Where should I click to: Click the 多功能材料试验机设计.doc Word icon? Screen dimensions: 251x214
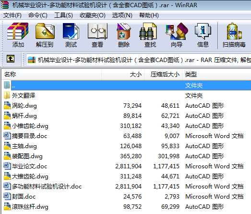coord(7,186)
